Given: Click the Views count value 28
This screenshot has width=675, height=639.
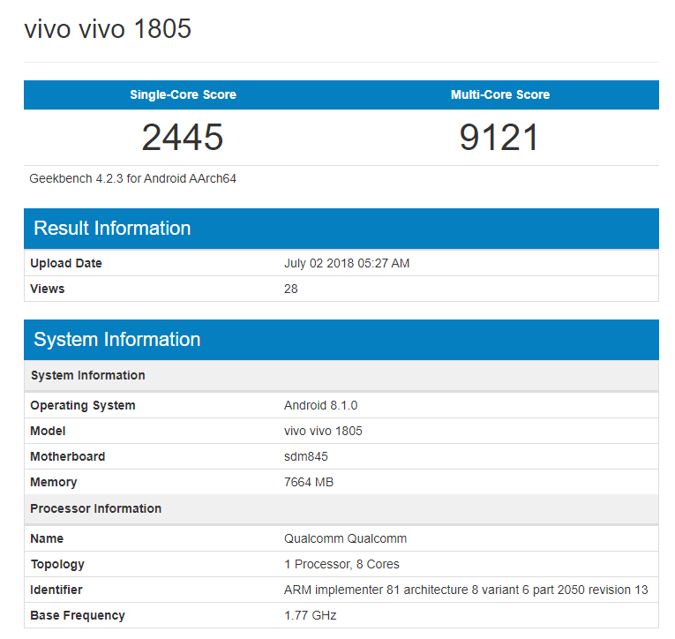Looking at the screenshot, I should 290,289.
